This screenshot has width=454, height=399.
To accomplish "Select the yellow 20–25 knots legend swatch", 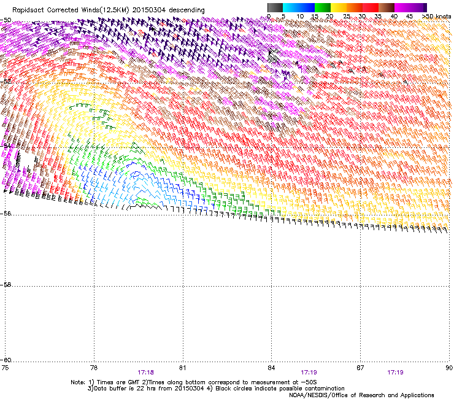I will 339,7.
